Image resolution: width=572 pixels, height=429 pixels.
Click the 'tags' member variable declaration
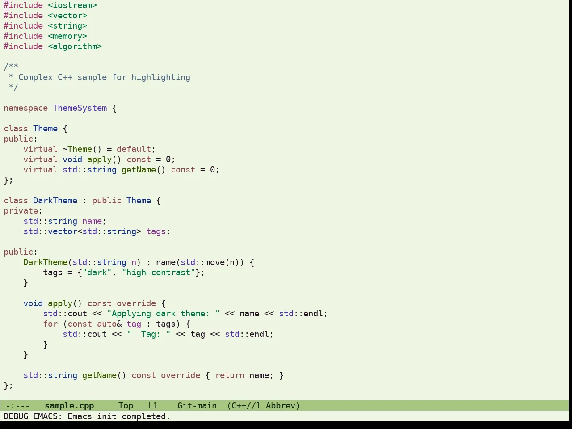(156, 231)
